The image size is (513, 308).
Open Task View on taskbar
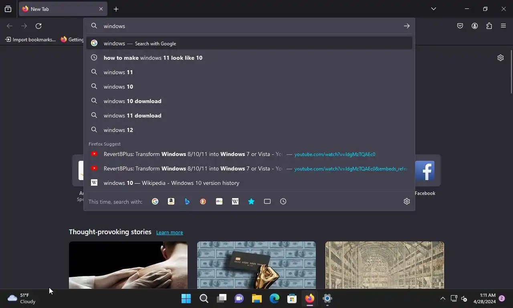[222, 298]
